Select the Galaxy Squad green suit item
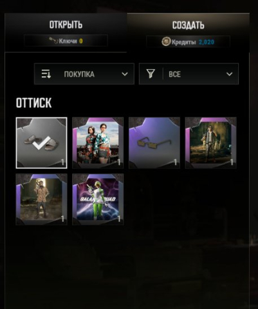Screen dimensions: 258x309 [98, 199]
